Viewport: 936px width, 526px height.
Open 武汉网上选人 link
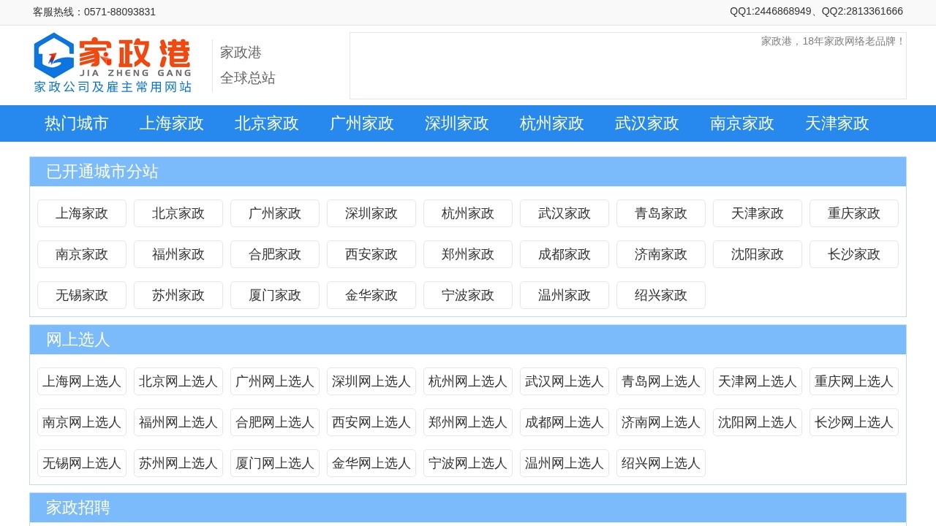click(565, 381)
